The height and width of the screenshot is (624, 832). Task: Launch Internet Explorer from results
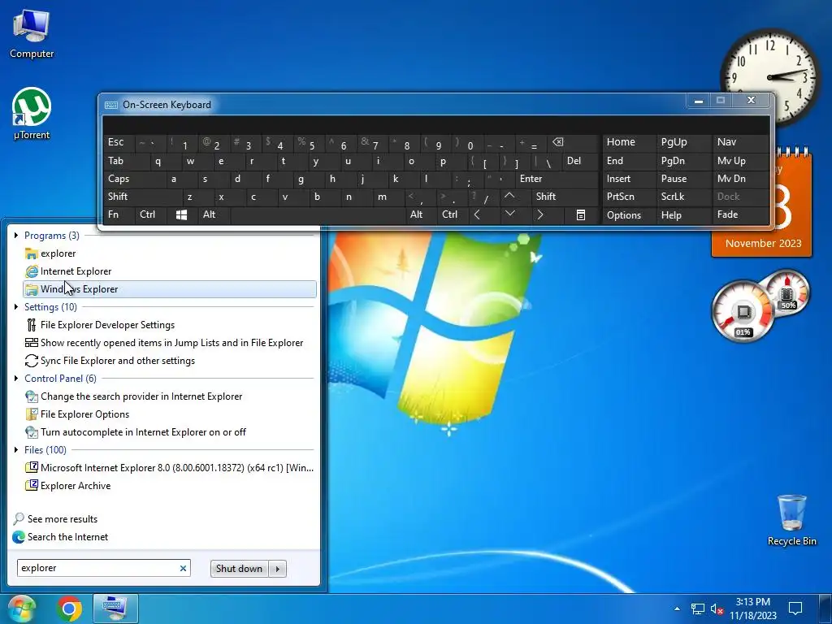click(170, 271)
